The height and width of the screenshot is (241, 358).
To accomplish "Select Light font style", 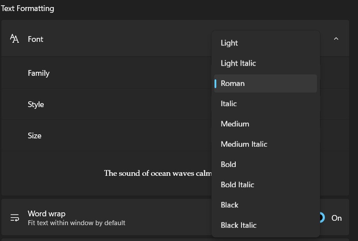I will (229, 43).
